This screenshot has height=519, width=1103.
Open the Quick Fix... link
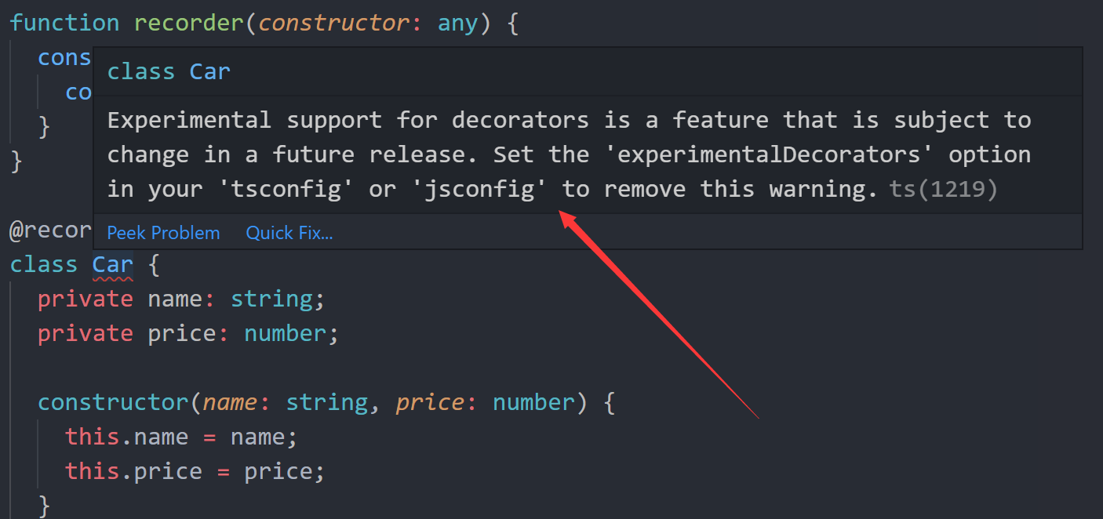[x=289, y=233]
